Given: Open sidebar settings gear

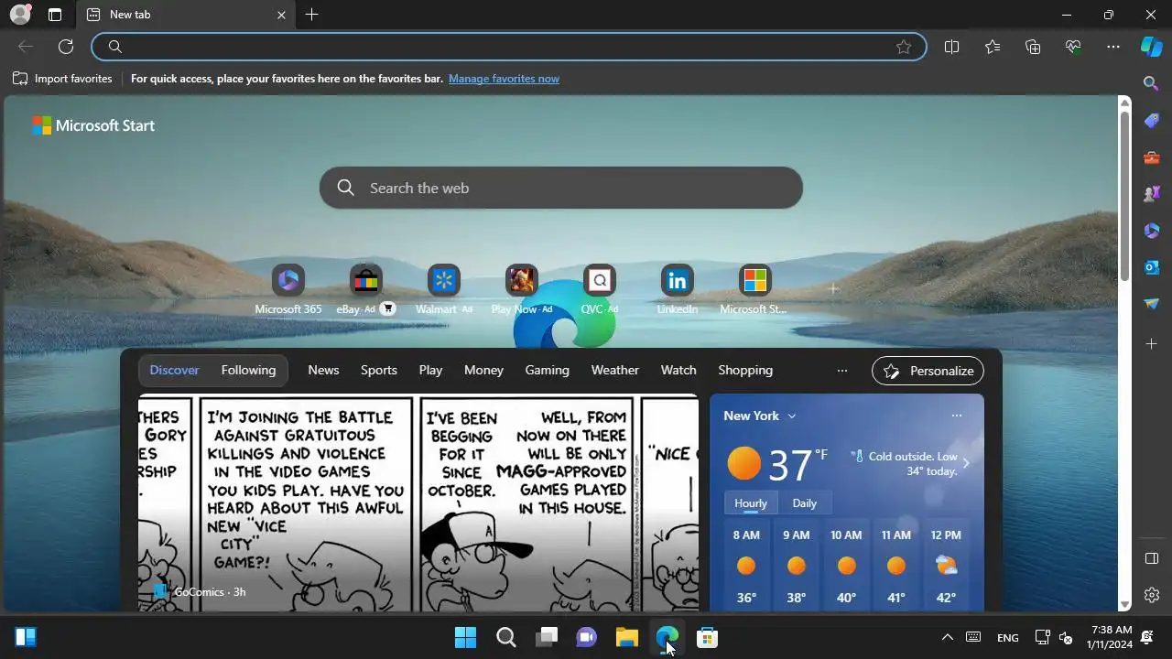Looking at the screenshot, I should 1152,595.
